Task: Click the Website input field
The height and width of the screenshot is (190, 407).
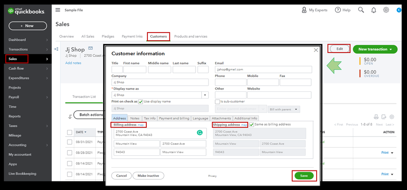Action: (279, 95)
